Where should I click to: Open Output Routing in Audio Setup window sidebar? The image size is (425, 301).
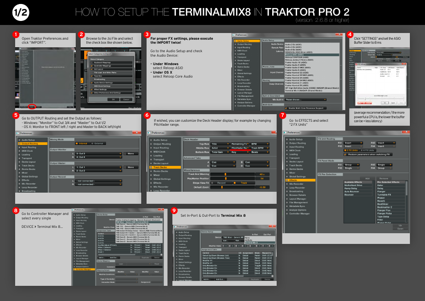point(247,44)
